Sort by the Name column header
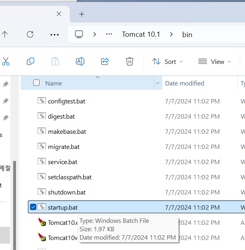The width and height of the screenshot is (245, 250). click(x=54, y=83)
